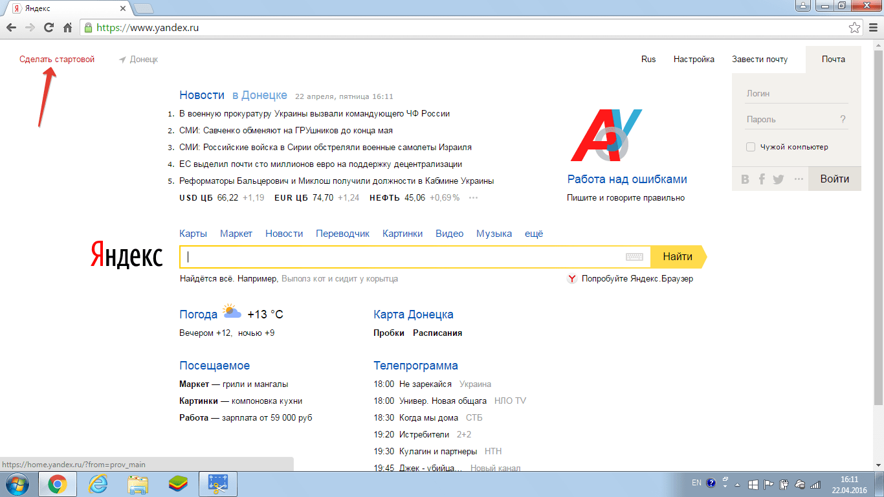This screenshot has width=884, height=497.
Task: Expand the ещё services dropdown
Action: pos(534,234)
